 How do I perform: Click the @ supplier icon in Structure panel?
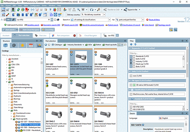(x=14, y=46)
